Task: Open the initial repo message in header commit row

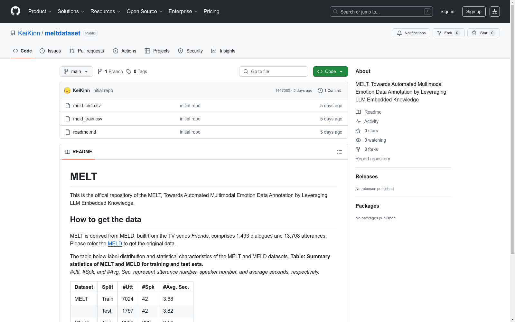Action: tap(103, 90)
